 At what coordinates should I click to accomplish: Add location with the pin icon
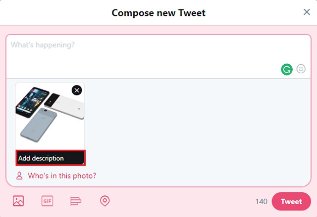[x=105, y=201]
